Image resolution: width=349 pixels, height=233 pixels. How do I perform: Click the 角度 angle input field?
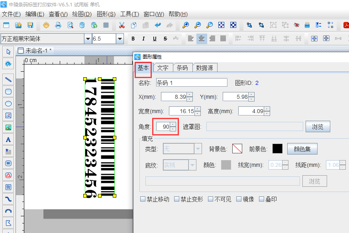[163, 127]
